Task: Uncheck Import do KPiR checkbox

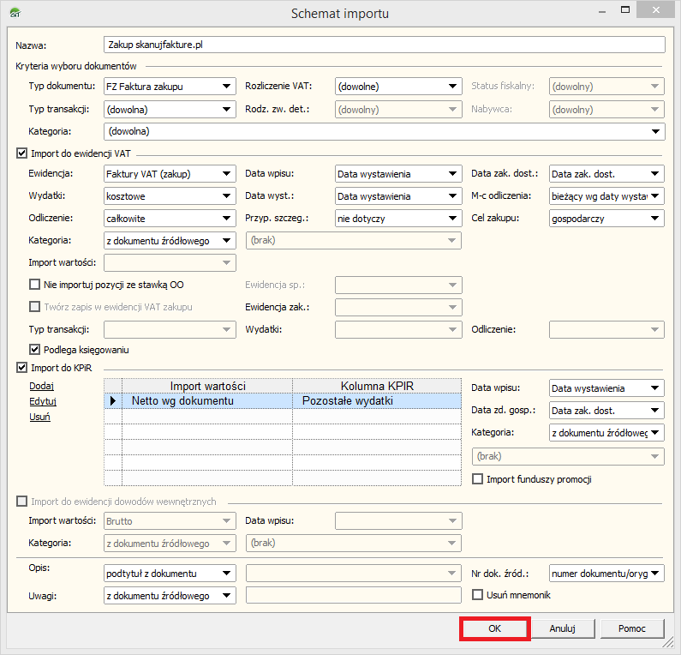Action: 22,368
